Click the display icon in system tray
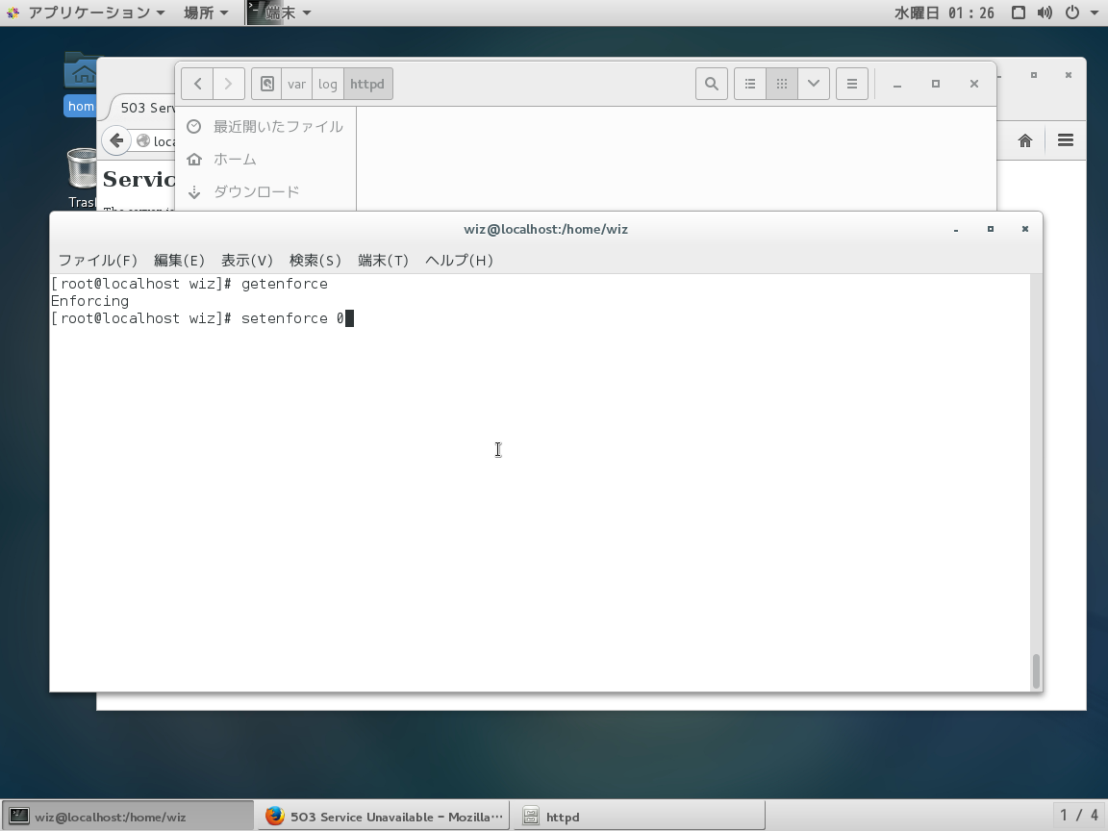This screenshot has width=1108, height=831. coord(1019,13)
